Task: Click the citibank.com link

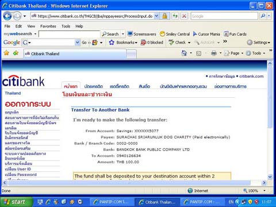Action: (x=251, y=76)
